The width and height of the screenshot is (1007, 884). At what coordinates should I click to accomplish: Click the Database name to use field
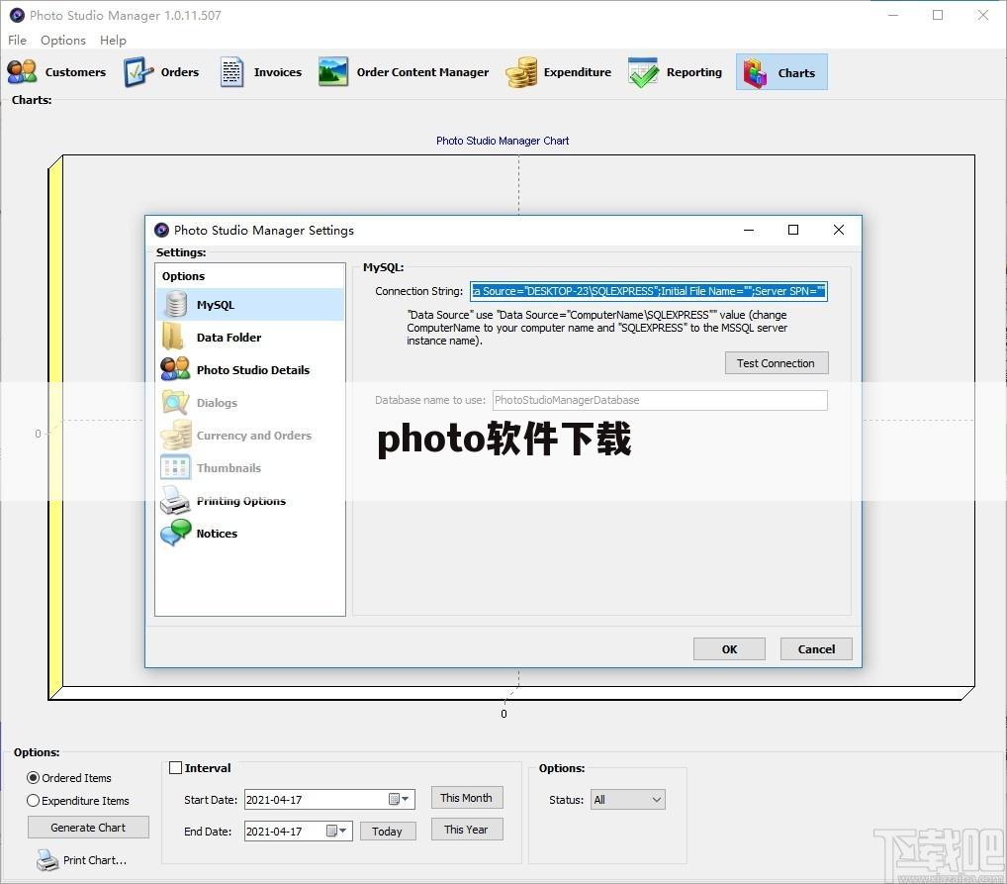click(x=660, y=400)
